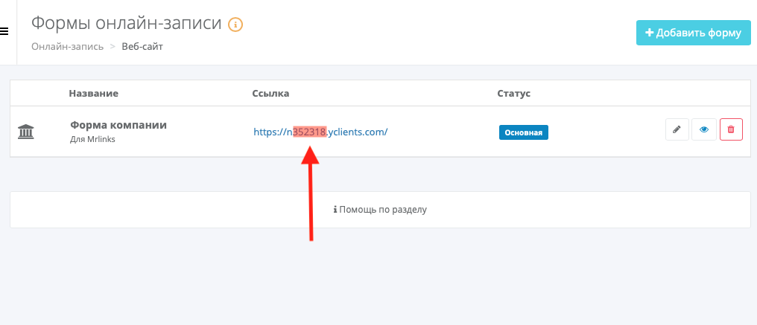Screen dimensions: 757x325
Task: Select the Веб-сайт breadcrumb item
Action: click(142, 46)
